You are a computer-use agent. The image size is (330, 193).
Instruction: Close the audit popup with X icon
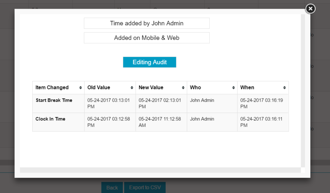pyautogui.click(x=310, y=9)
